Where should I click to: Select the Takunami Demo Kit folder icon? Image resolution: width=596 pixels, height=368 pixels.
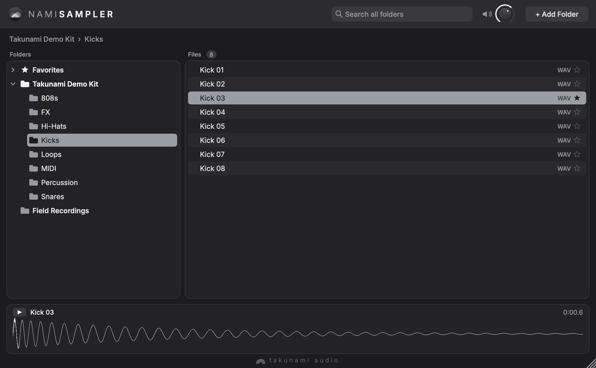[25, 84]
